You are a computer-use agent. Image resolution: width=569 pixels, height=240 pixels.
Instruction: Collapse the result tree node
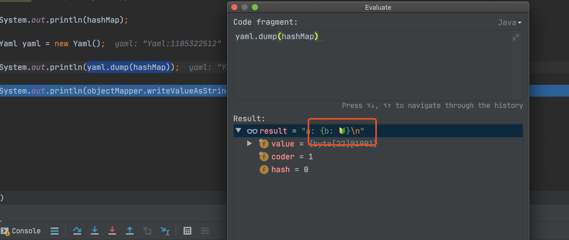point(239,131)
